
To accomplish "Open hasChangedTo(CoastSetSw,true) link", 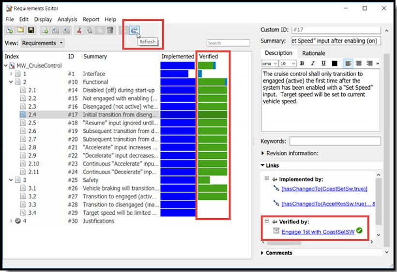I will pos(324,189).
